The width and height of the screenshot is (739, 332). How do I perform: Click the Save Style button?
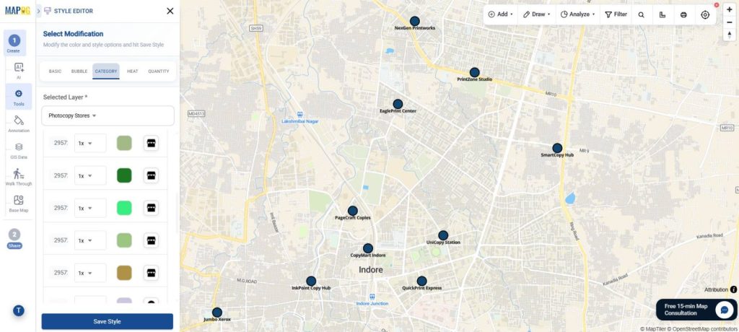[108, 322]
